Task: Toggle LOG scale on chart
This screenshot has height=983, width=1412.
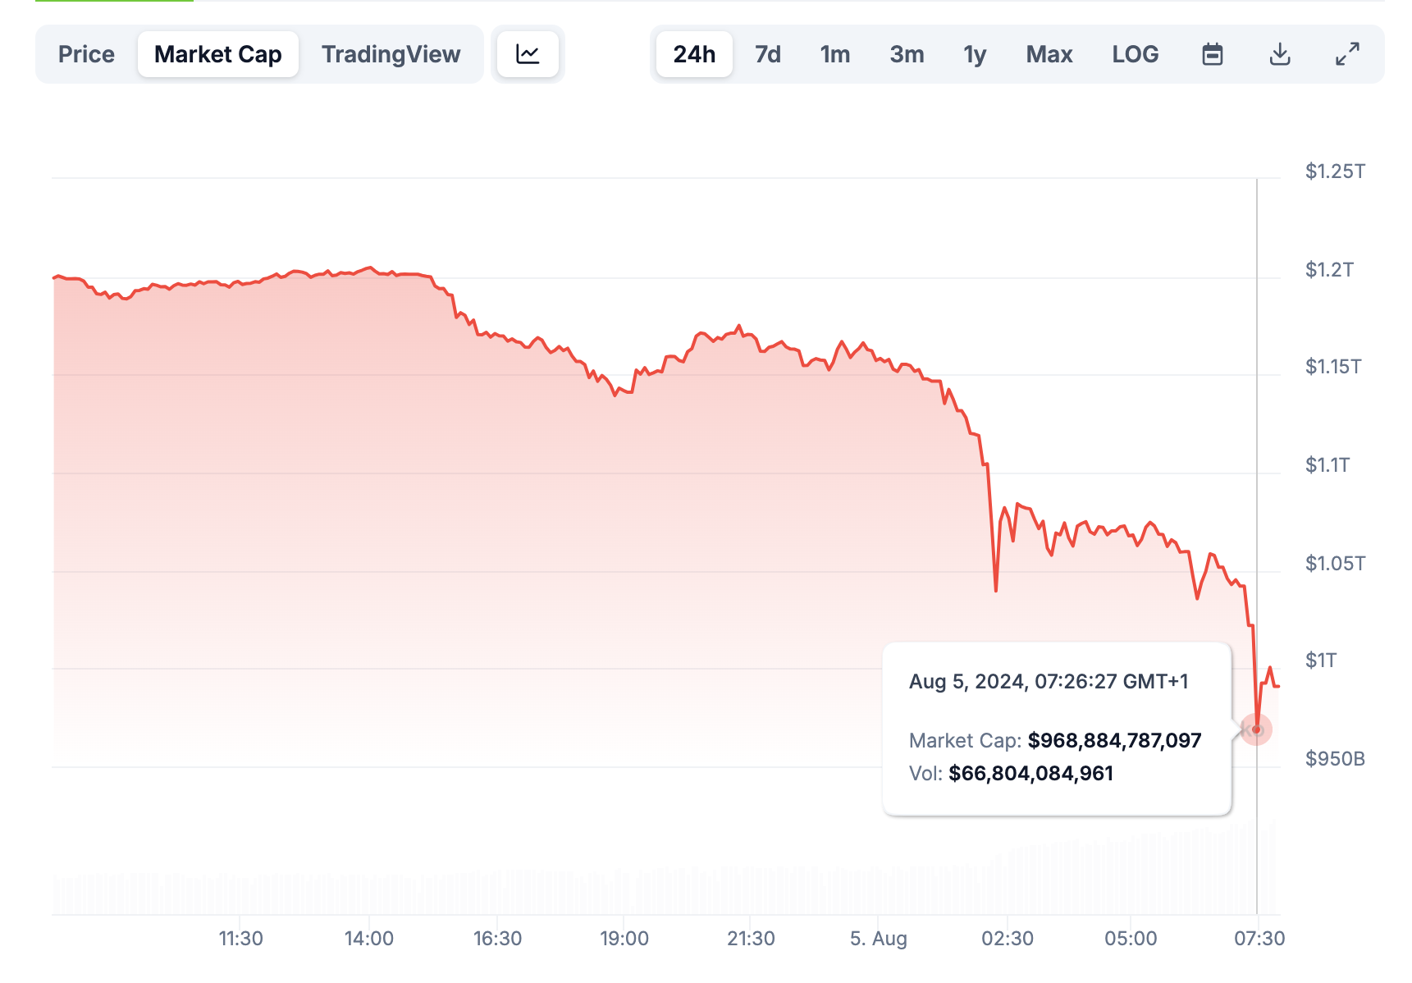Action: pos(1136,54)
